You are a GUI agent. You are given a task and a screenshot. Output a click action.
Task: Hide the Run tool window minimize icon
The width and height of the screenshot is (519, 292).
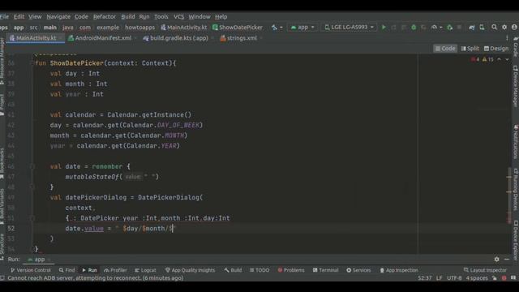[x=507, y=260]
